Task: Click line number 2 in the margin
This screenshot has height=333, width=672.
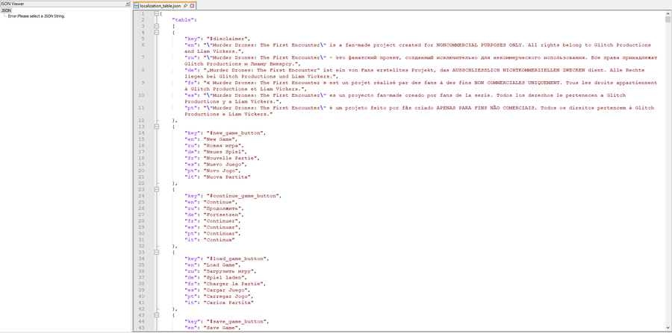Action: (x=143, y=19)
